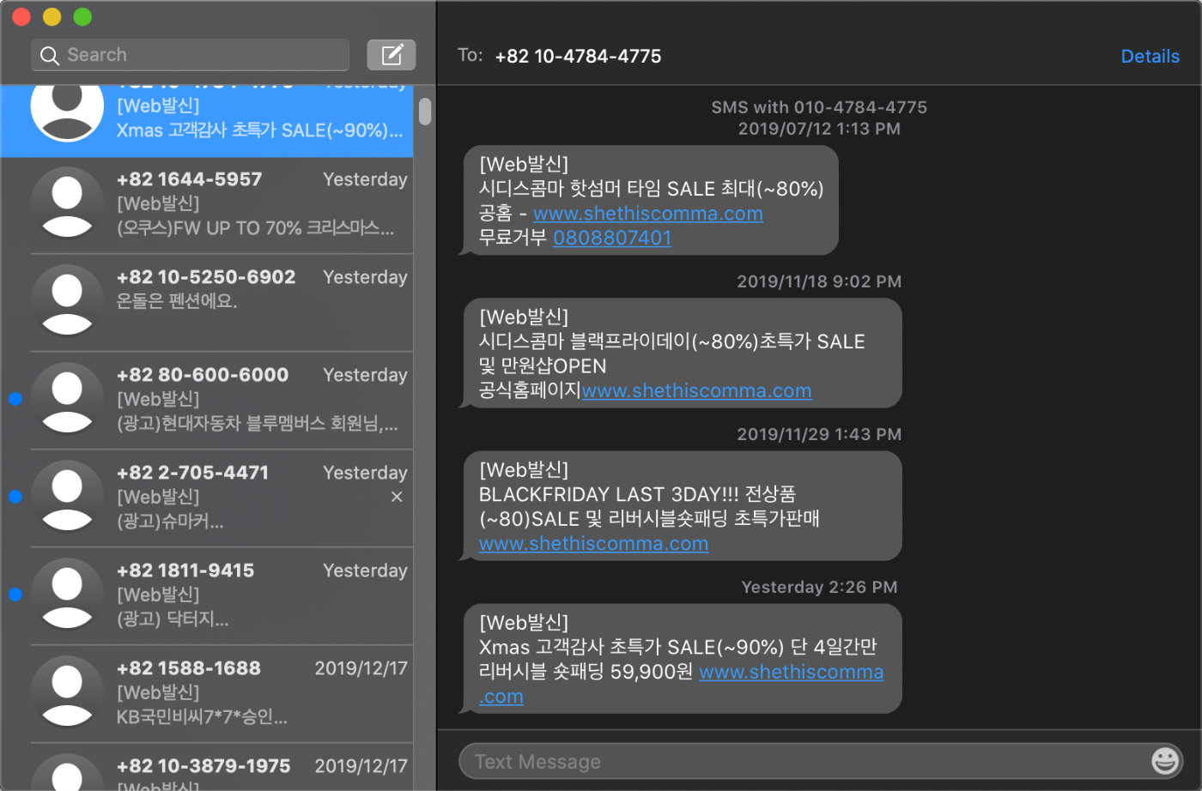This screenshot has height=791, width=1202.
Task: Open the KB국민비씨 conversation from +82 1588-1688
Action: click(207, 692)
